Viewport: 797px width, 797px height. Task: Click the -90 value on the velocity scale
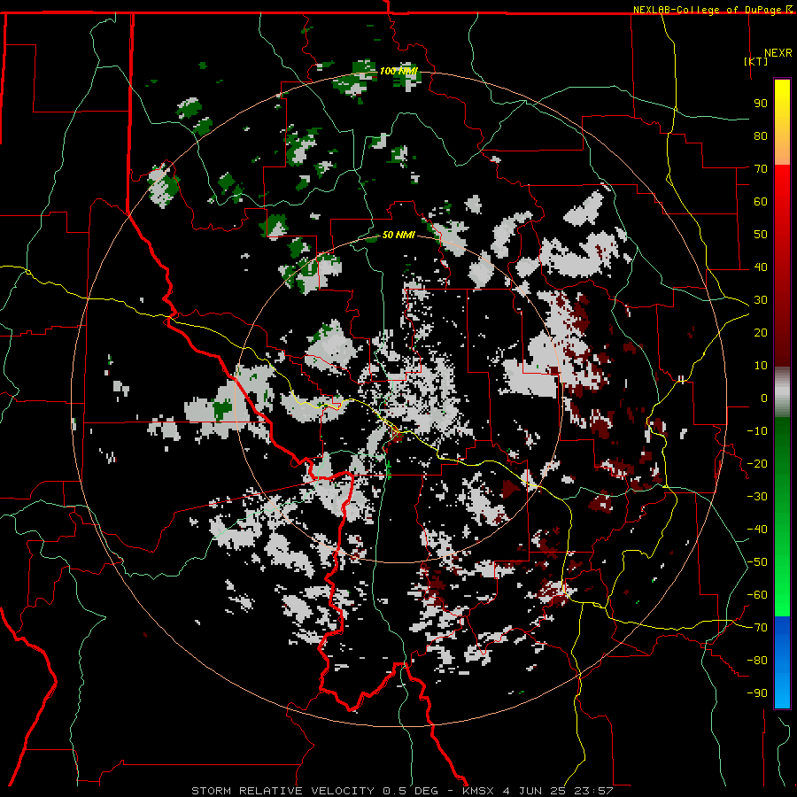pos(757,693)
